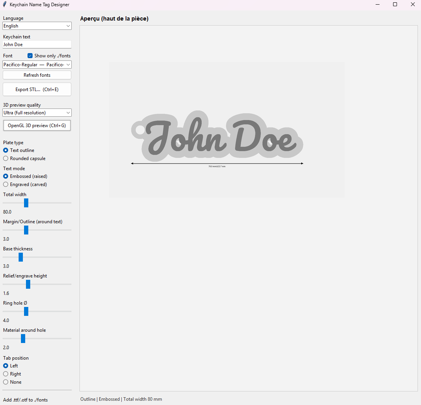Screen dimensions: 421x405
Task: Click the Total width slider handle
Action: [26, 203]
